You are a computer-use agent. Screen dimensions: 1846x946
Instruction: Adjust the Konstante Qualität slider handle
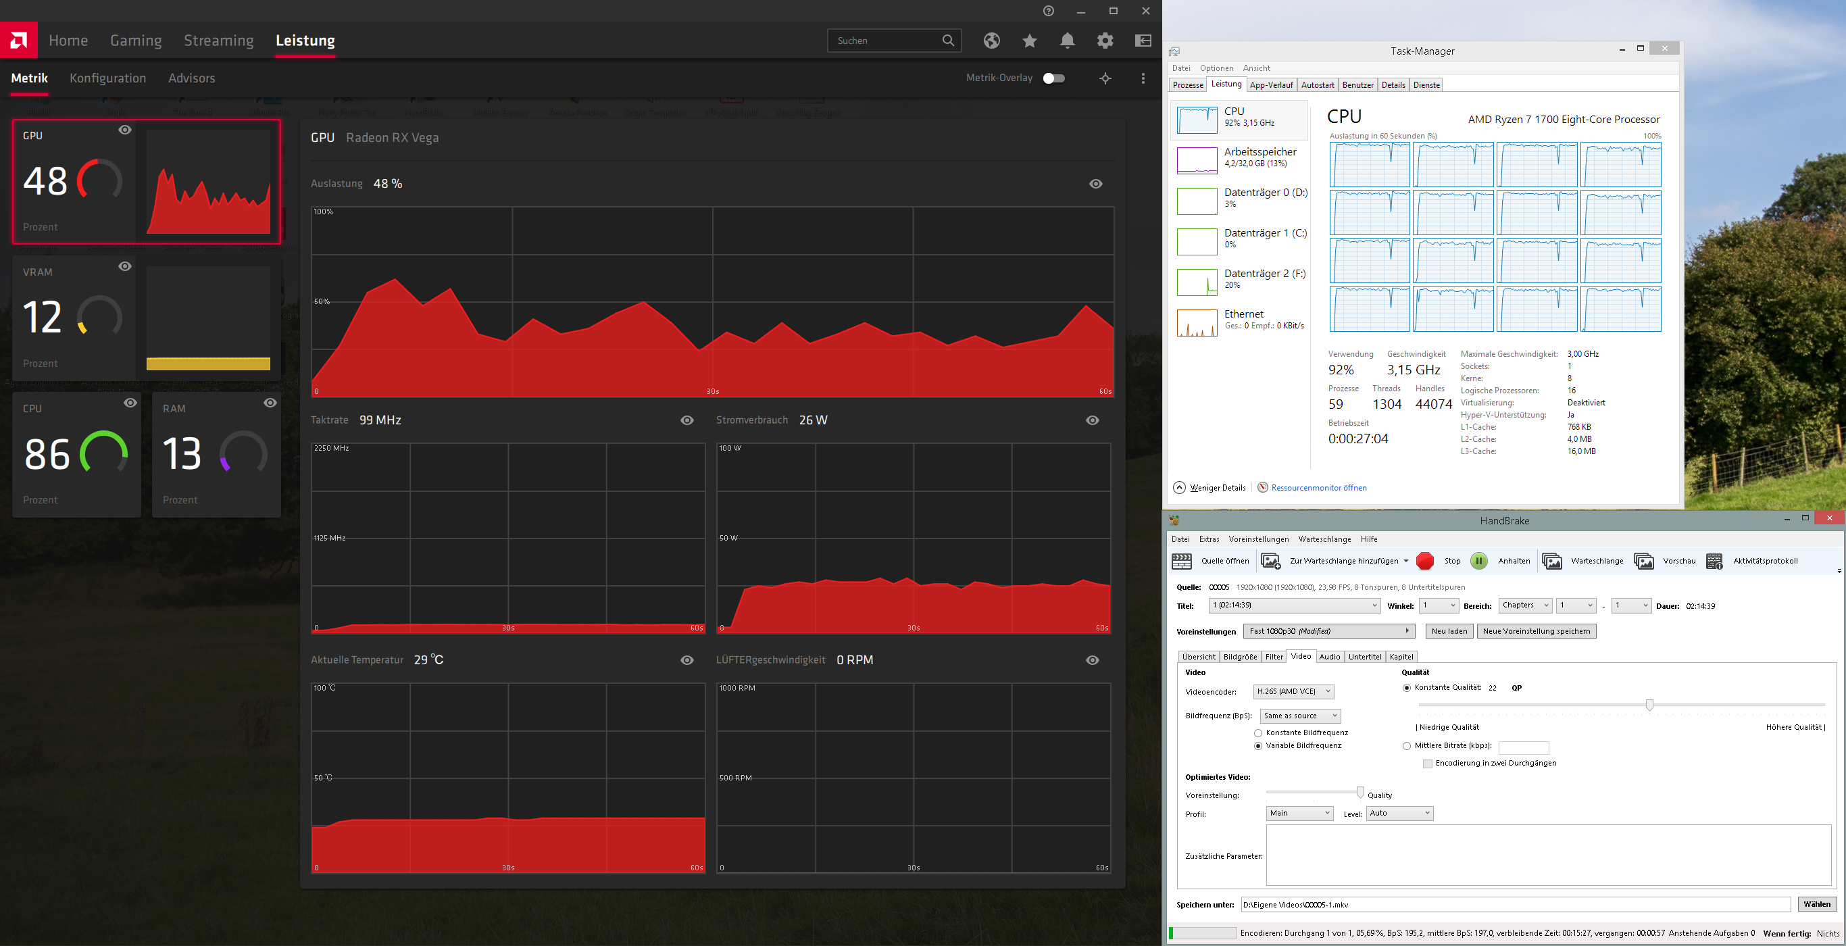1649,705
